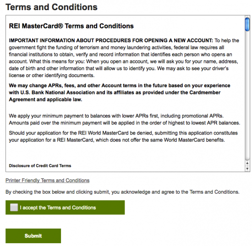Viewport: 252px width, 246px height.
Task: Click the 'Disclosure of Credit Card Terms' heading
Action: click(40, 166)
